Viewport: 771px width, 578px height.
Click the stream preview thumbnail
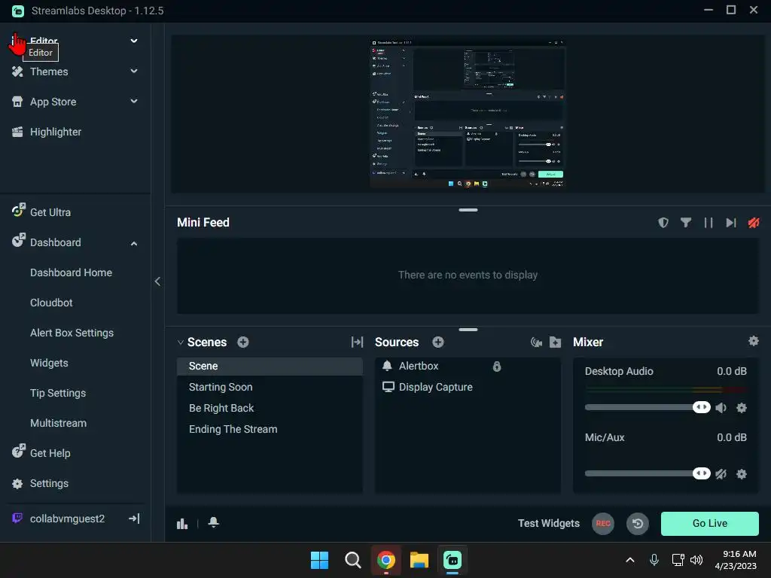tap(468, 114)
